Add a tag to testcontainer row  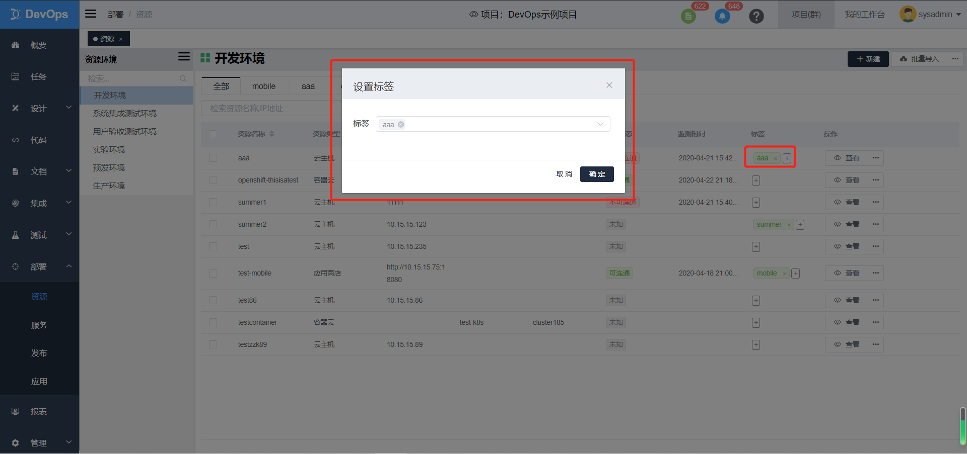tap(756, 322)
